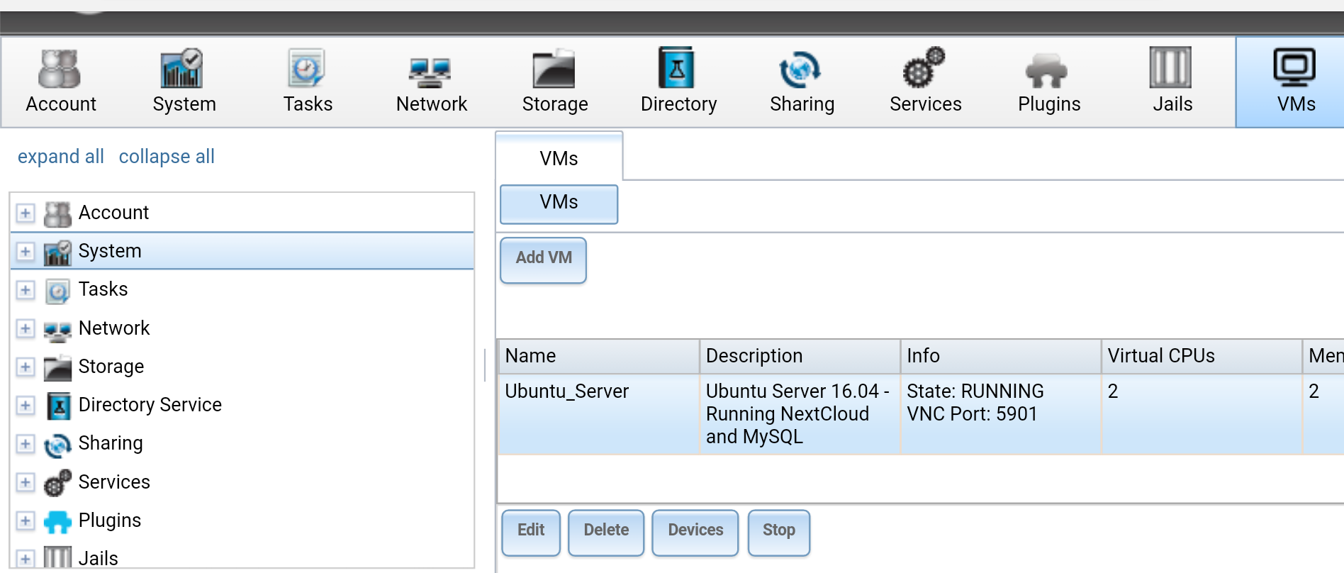Open Directory in the top toolbar
The height and width of the screenshot is (573, 1344).
coord(678,82)
